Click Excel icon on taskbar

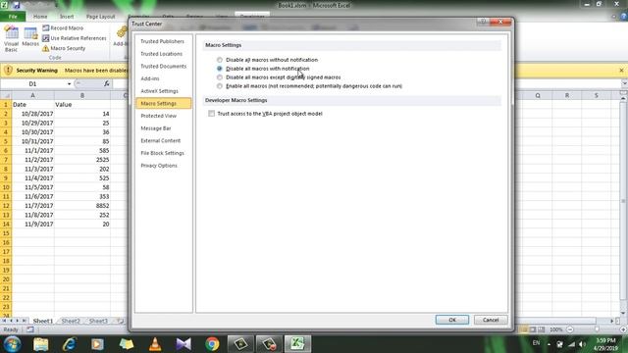click(297, 344)
